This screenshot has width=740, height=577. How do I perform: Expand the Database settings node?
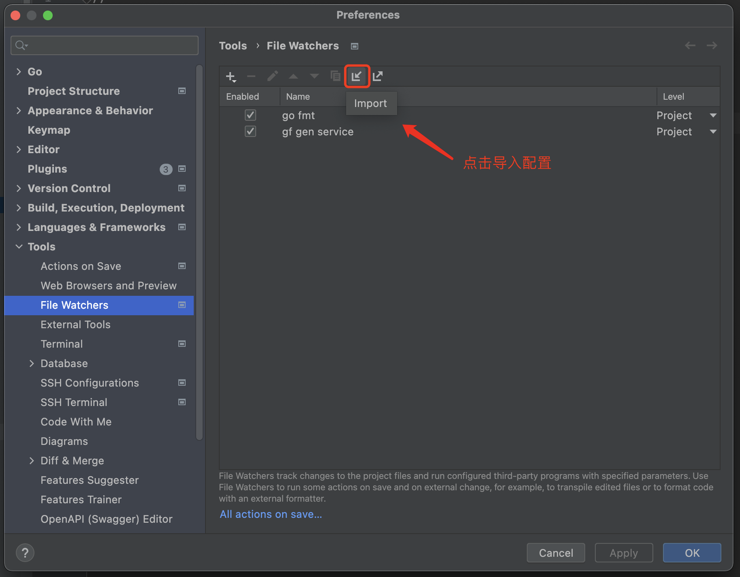point(32,363)
